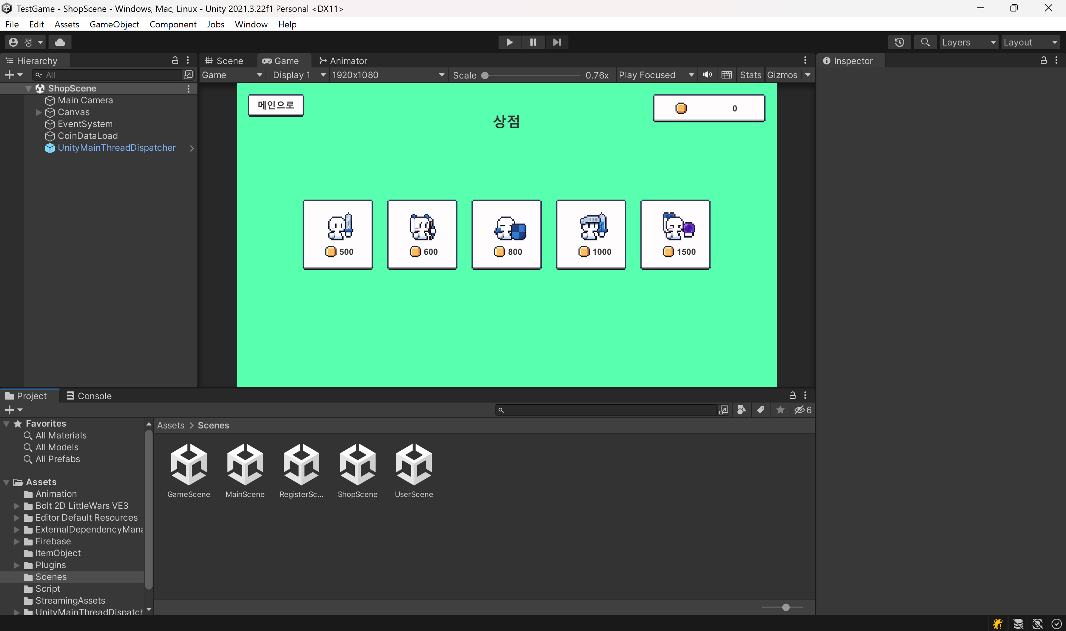
Task: Open the 1920x1080 resolution dropdown
Action: point(388,75)
